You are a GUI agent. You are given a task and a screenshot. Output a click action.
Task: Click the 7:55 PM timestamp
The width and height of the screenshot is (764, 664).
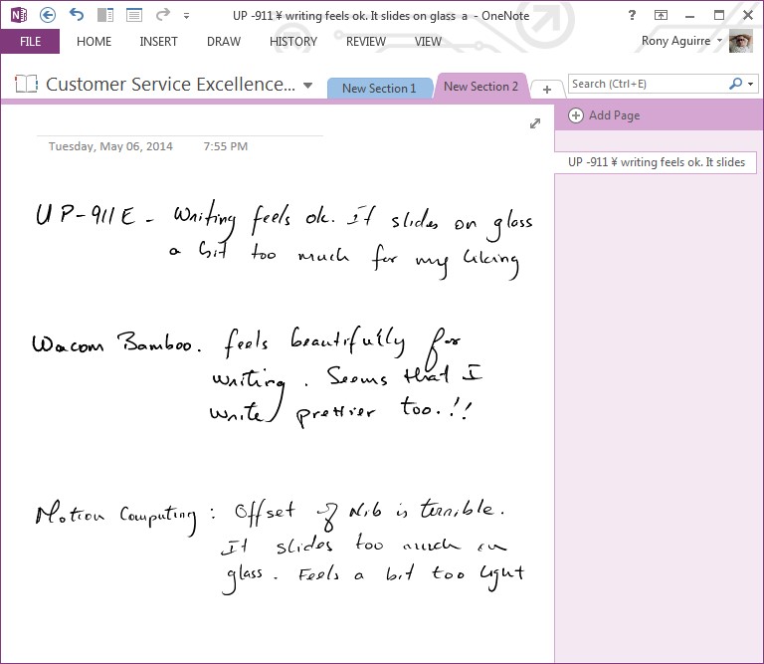[226, 146]
